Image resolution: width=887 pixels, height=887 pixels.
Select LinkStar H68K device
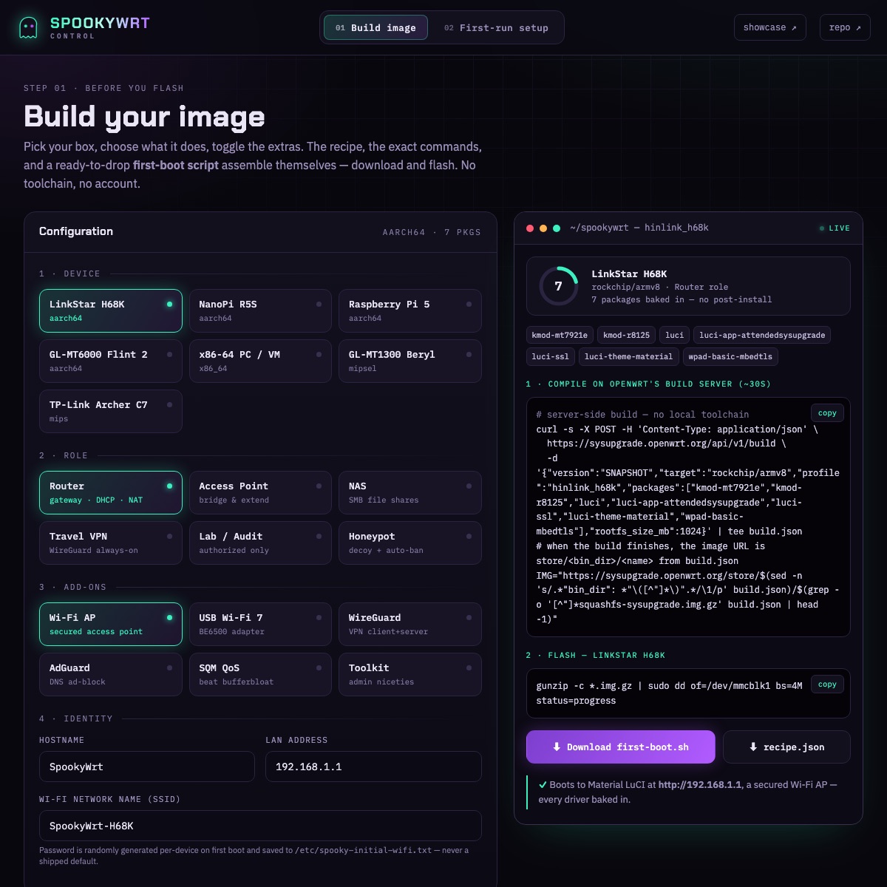click(111, 310)
